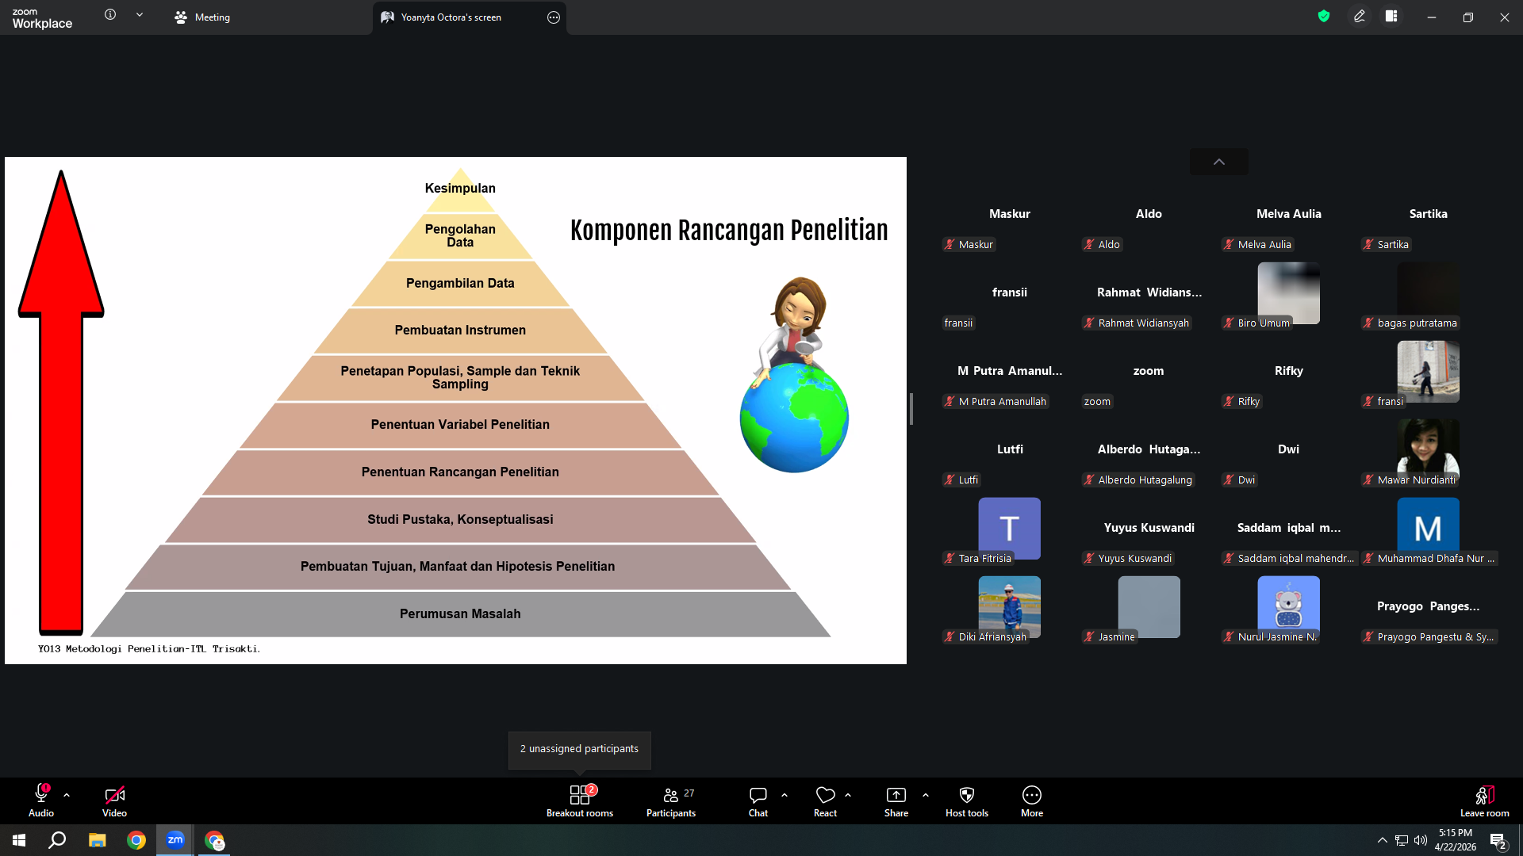
Task: Click "Perumusan Masalah" on the shared slide
Action: click(x=460, y=614)
